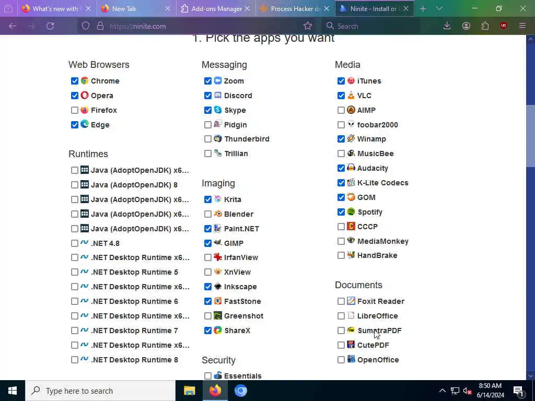Open a new browser tab
The image size is (535, 401).
[x=423, y=8]
